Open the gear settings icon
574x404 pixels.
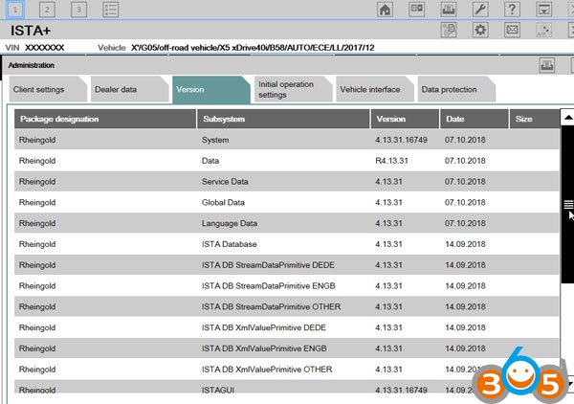480,30
